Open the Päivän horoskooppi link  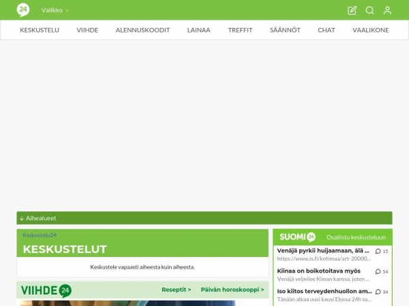232,290
